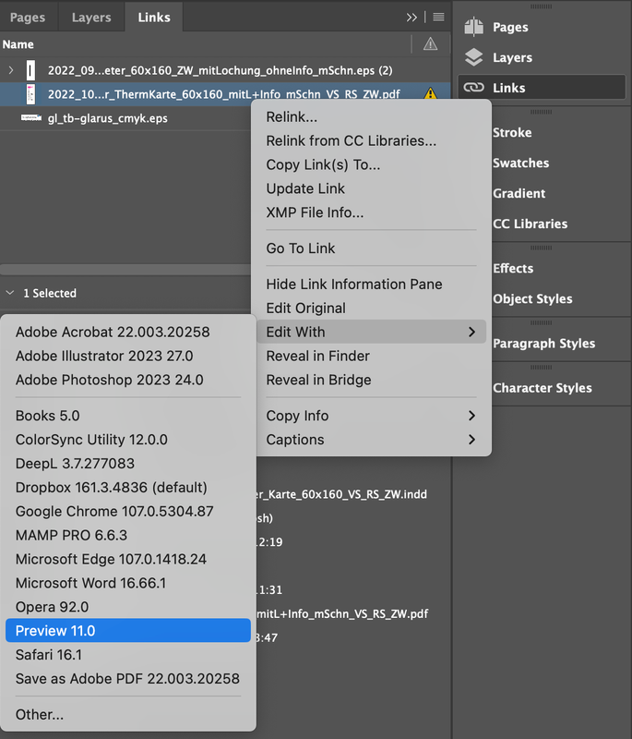Select Preview 11.0 in Edit With list
Viewport: 632px width, 739px height.
tap(55, 631)
